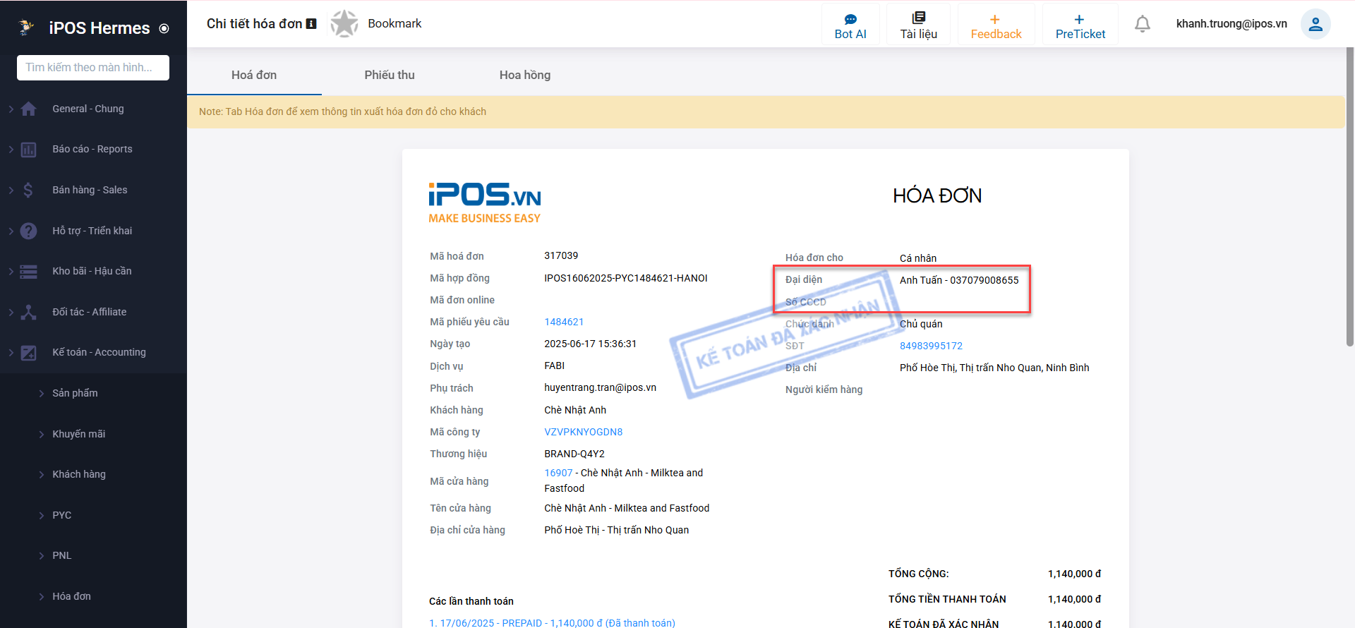
Task: Click the Bot AI button label
Action: tap(850, 34)
